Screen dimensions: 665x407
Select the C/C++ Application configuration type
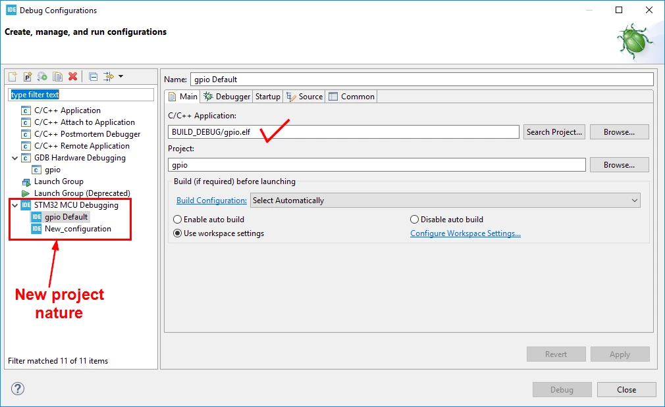point(67,110)
